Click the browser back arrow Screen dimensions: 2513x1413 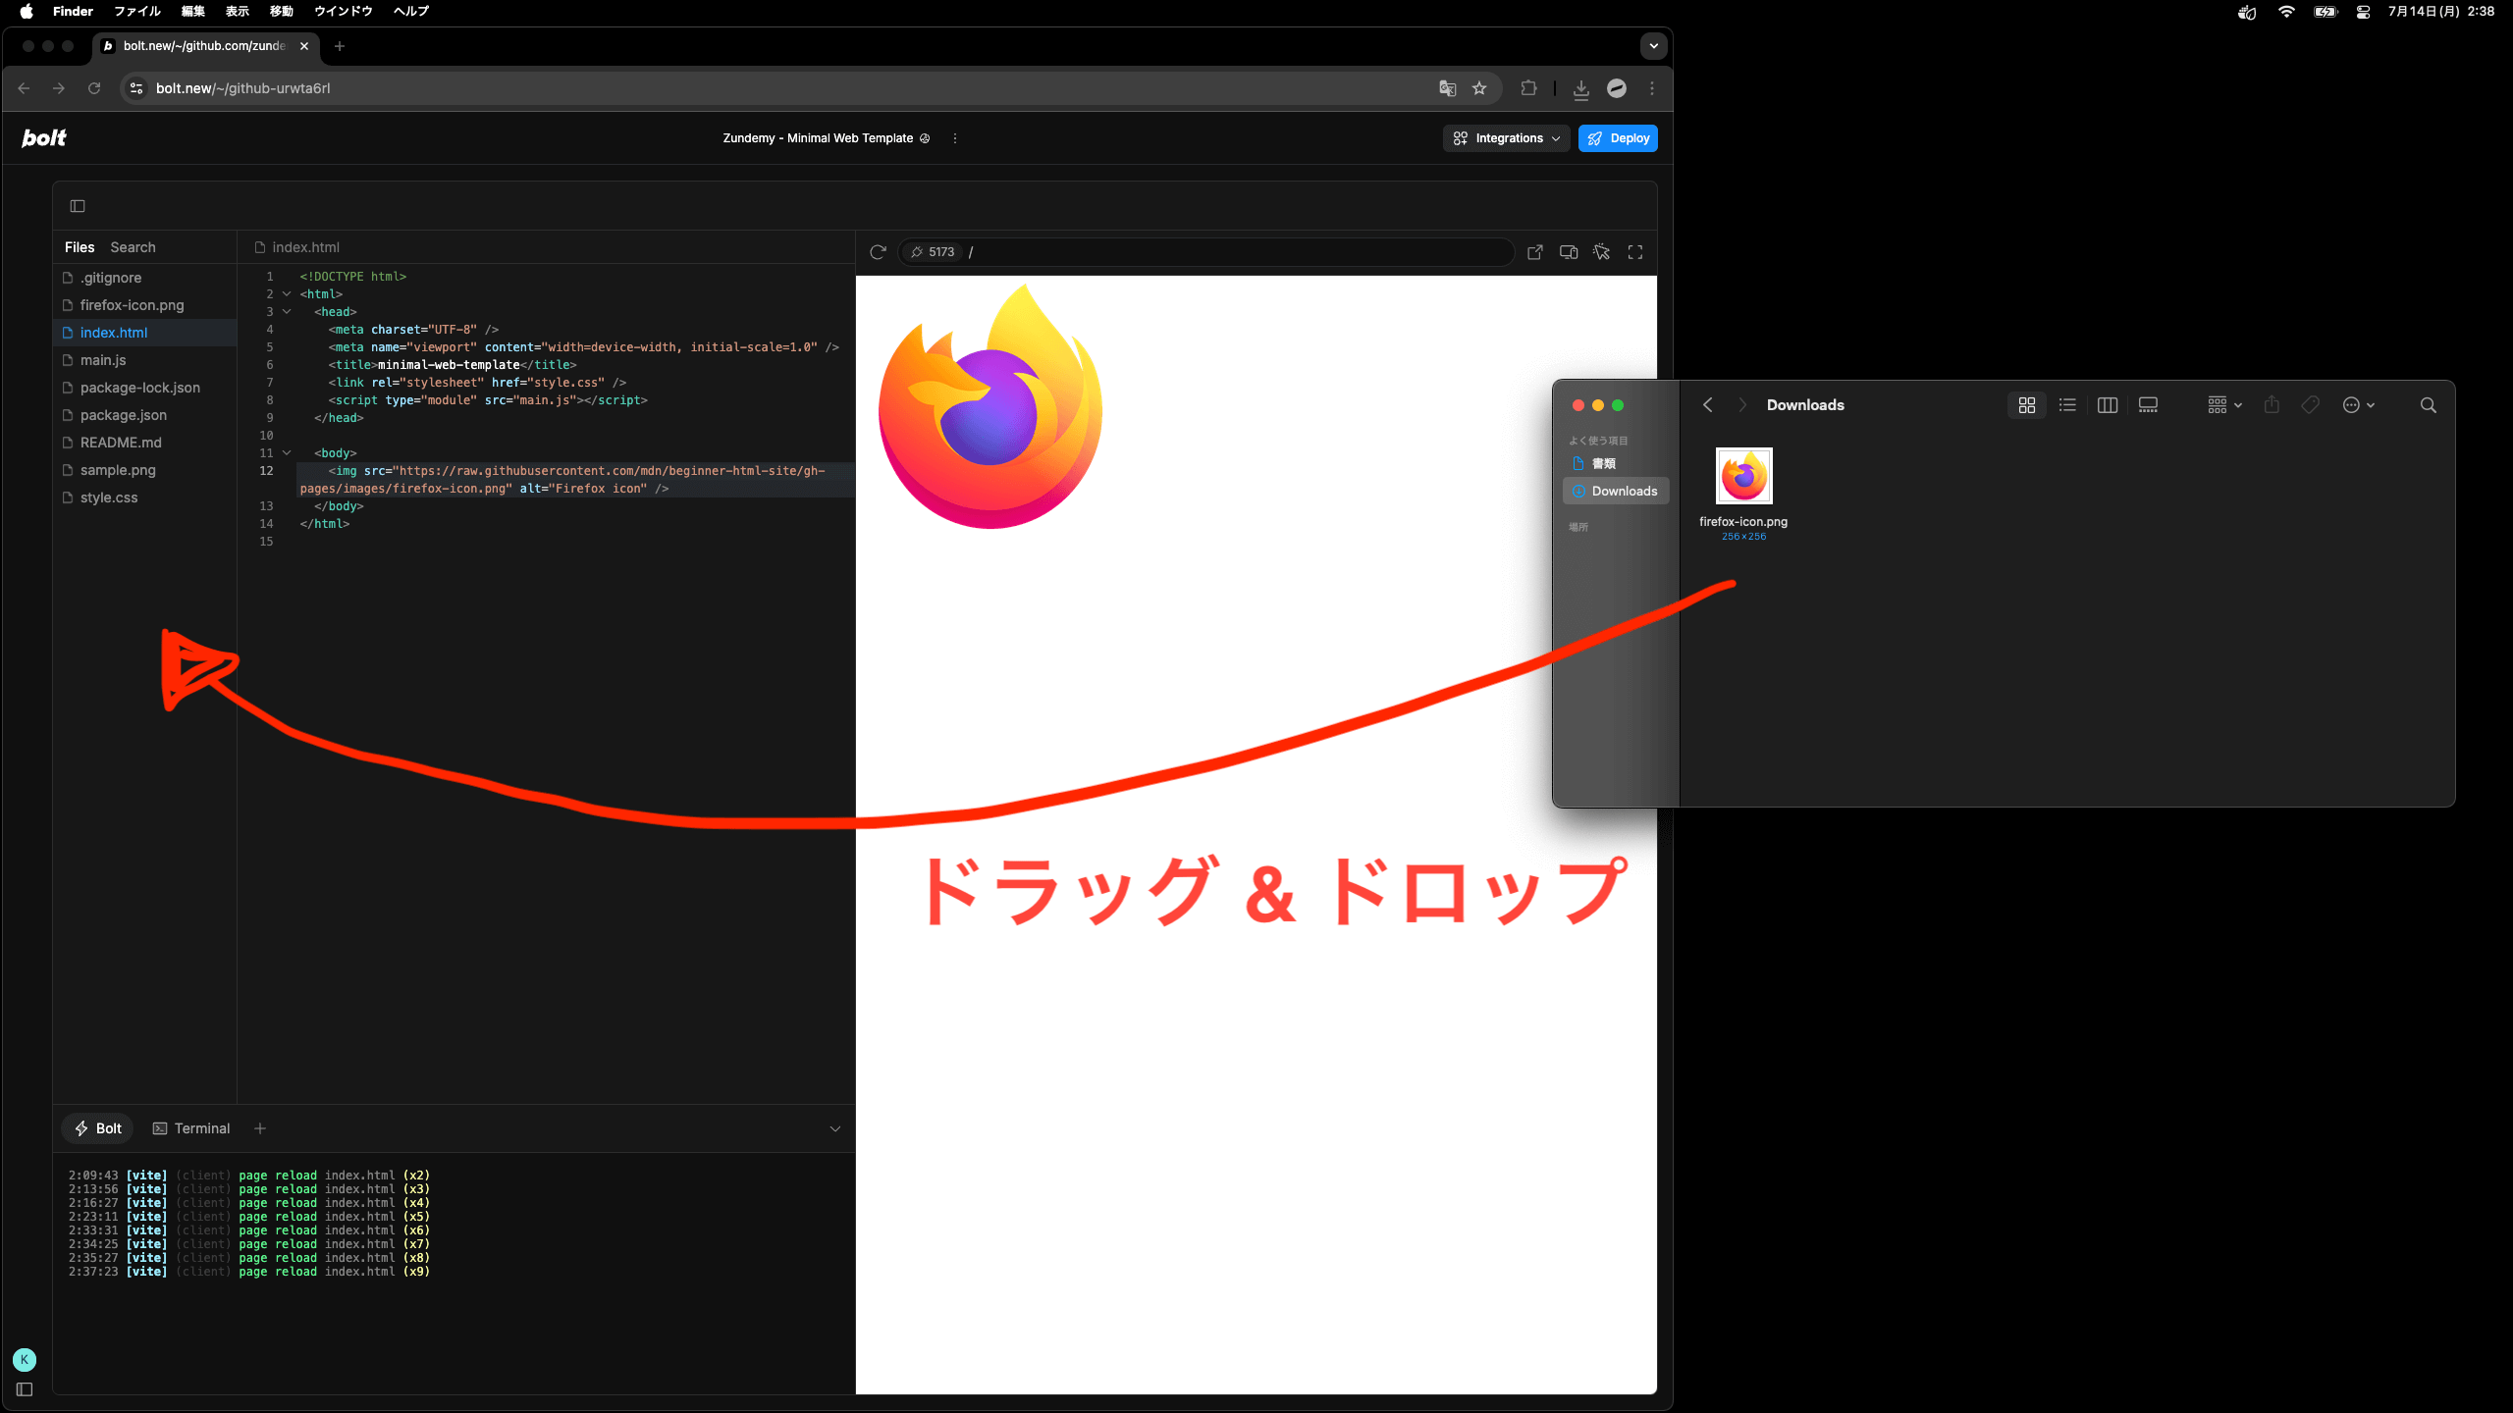coord(25,88)
